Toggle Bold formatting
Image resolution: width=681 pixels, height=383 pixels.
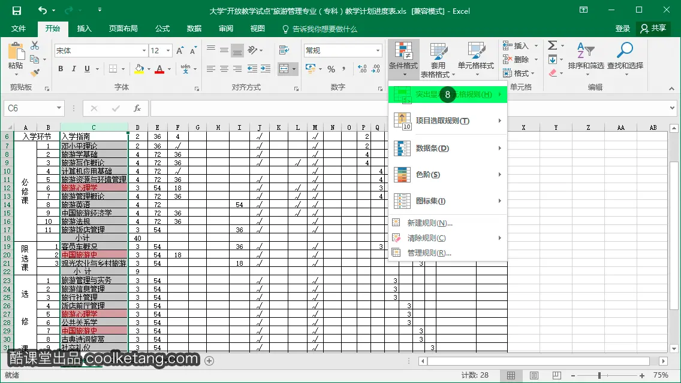(x=61, y=69)
